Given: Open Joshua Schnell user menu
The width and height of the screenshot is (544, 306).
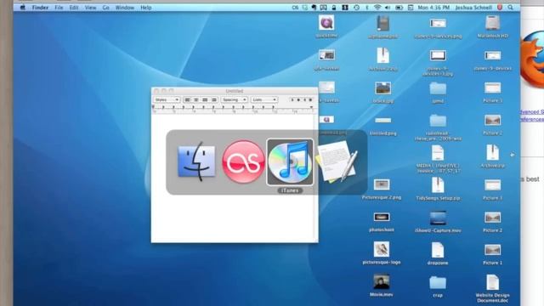Looking at the screenshot, I should pyautogui.click(x=473, y=8).
